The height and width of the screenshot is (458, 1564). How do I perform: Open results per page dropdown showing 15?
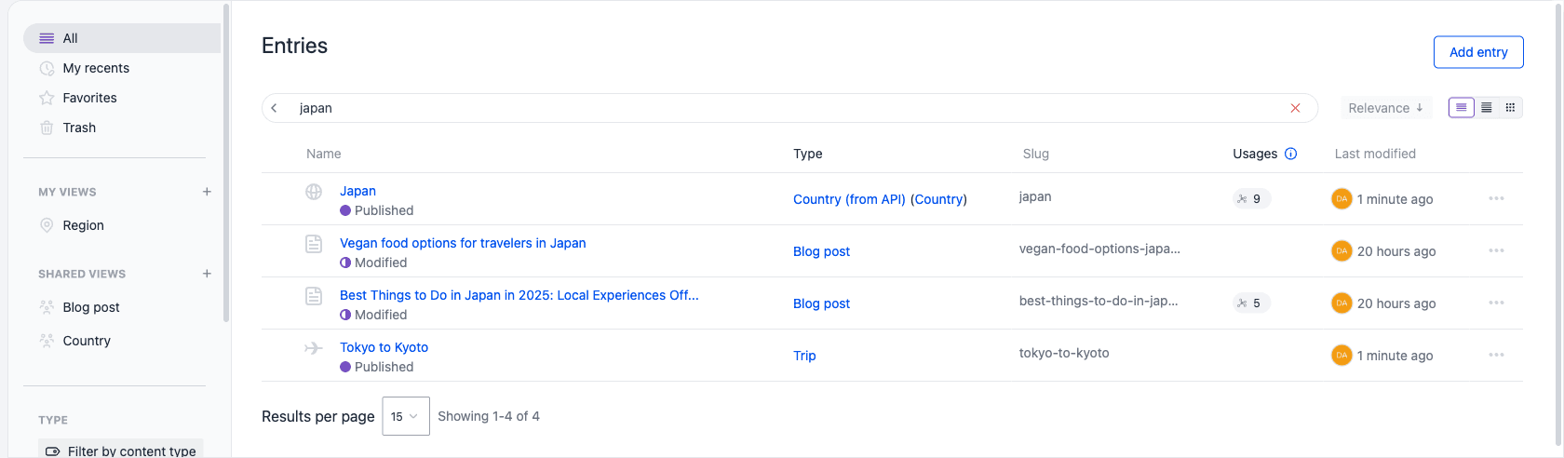pos(406,416)
